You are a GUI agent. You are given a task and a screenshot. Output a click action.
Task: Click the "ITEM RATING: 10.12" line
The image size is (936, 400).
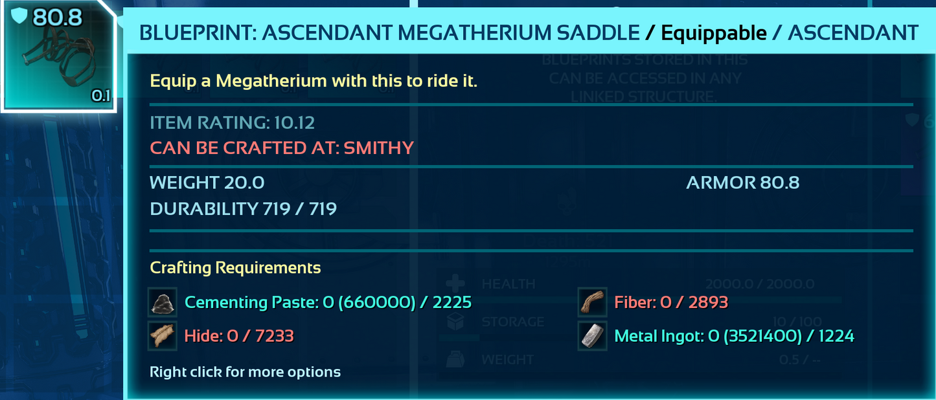coord(233,122)
